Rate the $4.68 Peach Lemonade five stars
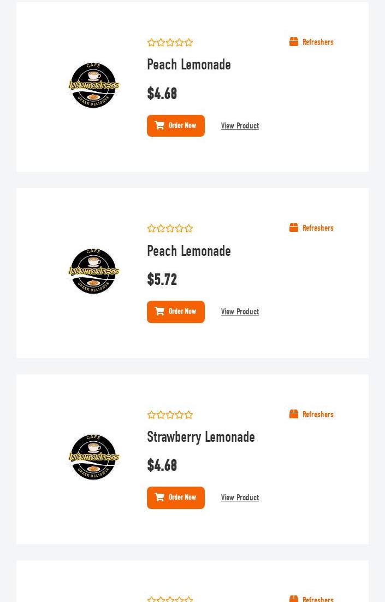 point(188,43)
